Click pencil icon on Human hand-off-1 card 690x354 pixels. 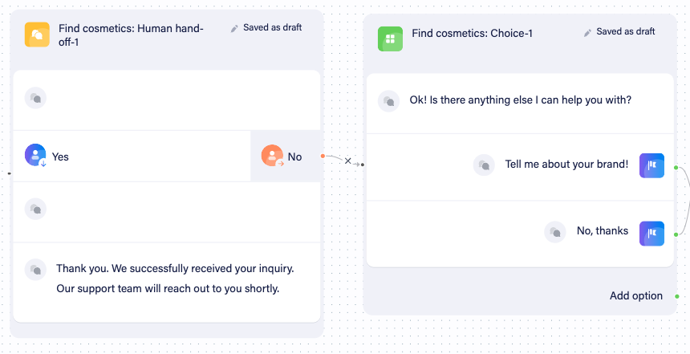tap(234, 28)
